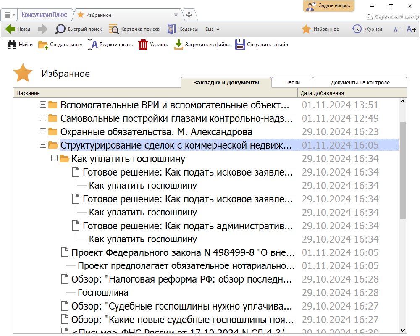420x336 pixels.
Task: Open the Codes (Кодексы) icon
Action: (171, 29)
